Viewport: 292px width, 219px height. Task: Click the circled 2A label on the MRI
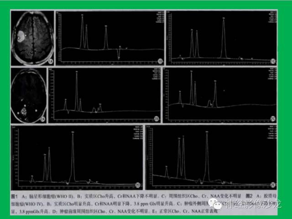(x=42, y=119)
